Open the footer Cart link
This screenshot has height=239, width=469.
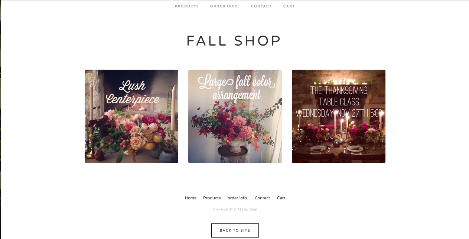281,198
